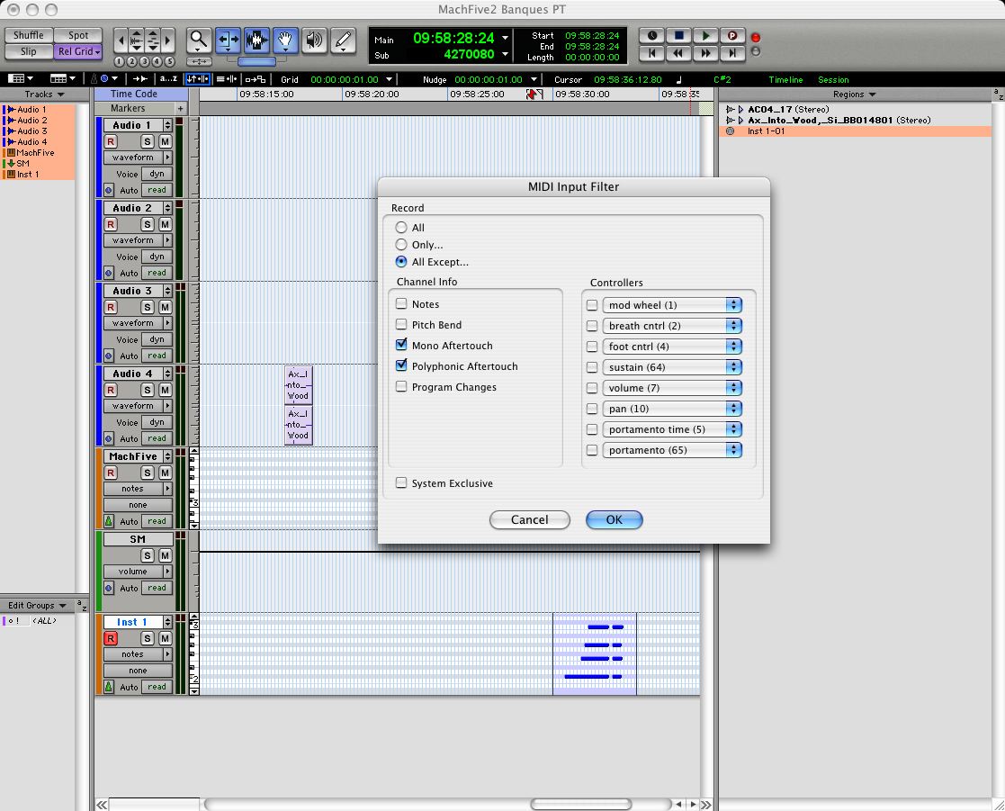Select the Trimmer tool
1005x811 pixels.
(x=229, y=40)
